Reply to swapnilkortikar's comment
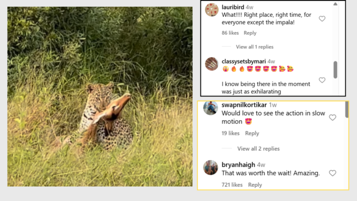Viewport: 357px width, 201px height. coord(252,133)
